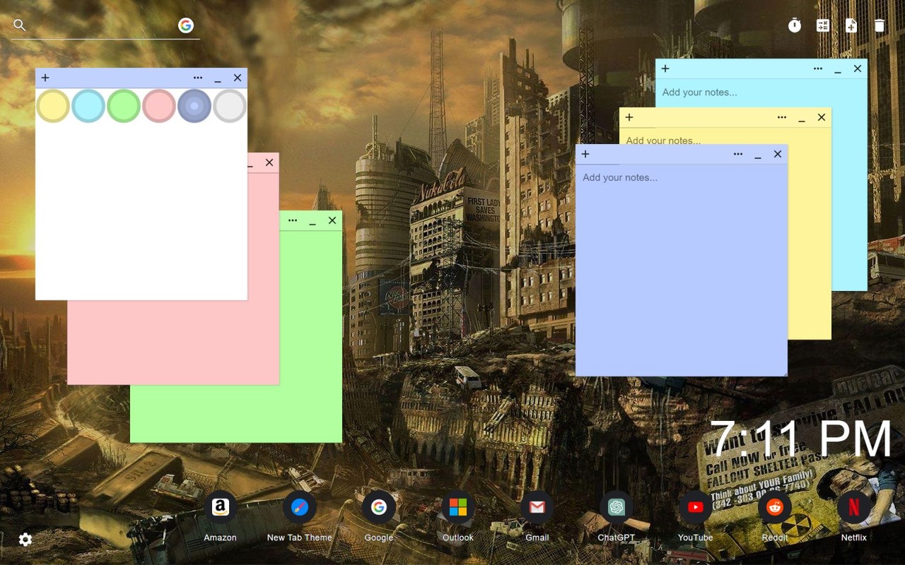Select the Google search engine logo

click(186, 25)
